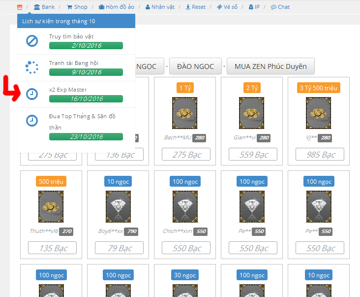
Task: Click the 3 Tỷ 500 triệu label
Action: click(319, 88)
